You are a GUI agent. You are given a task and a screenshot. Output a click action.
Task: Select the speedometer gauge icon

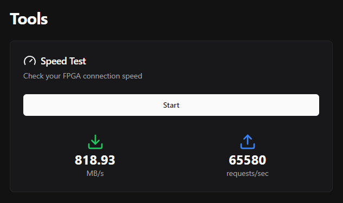coord(30,61)
